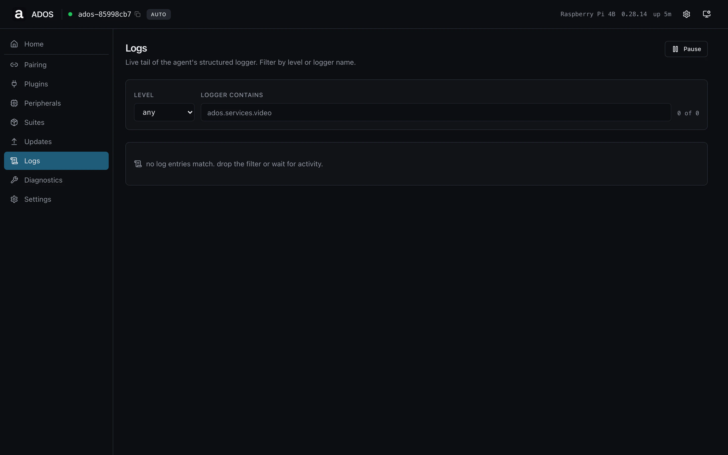Image resolution: width=728 pixels, height=455 pixels.
Task: Open the Suites page
Action: click(x=56, y=123)
